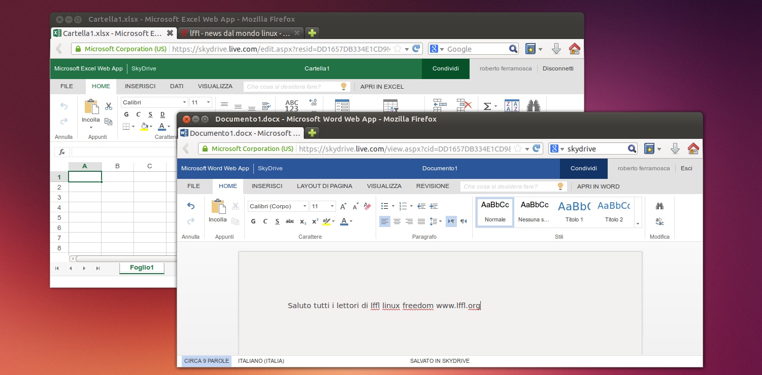Copy icon in Excel Appunti group
This screenshot has width=762, height=375.
(108, 122)
